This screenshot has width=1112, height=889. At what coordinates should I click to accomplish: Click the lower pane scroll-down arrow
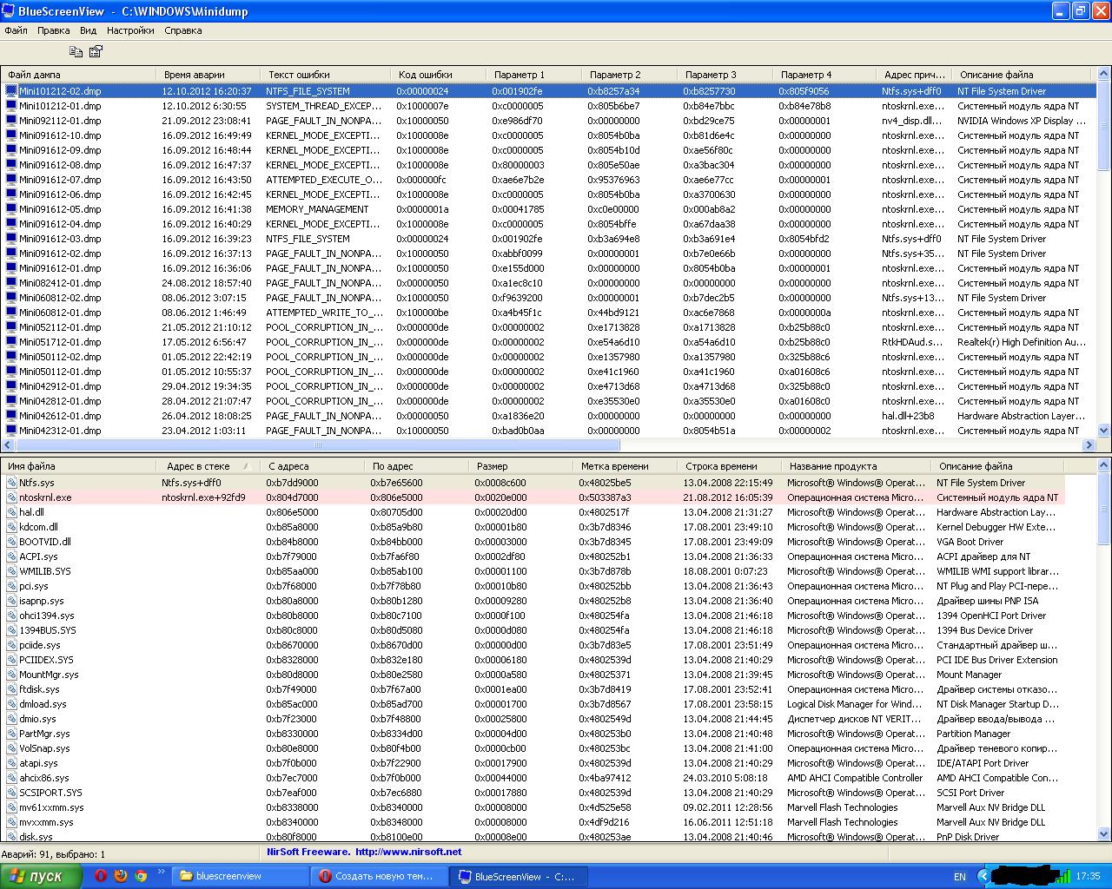pyautogui.click(x=1104, y=835)
